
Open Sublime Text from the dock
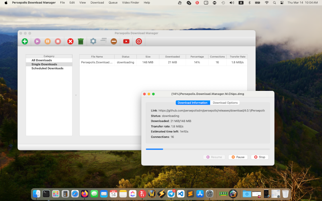[x=190, y=194]
